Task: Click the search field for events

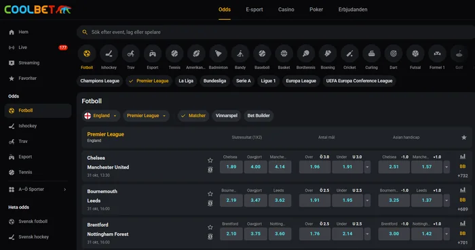Action: point(275,32)
